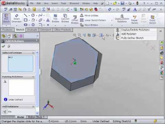Click inside Selected Entities list box
165x124 pixels.
tap(21, 63)
